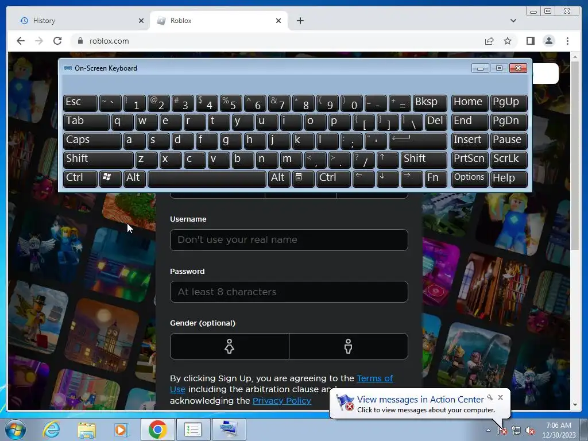
Task: Click the down arrow key on keyboard
Action: (x=388, y=178)
